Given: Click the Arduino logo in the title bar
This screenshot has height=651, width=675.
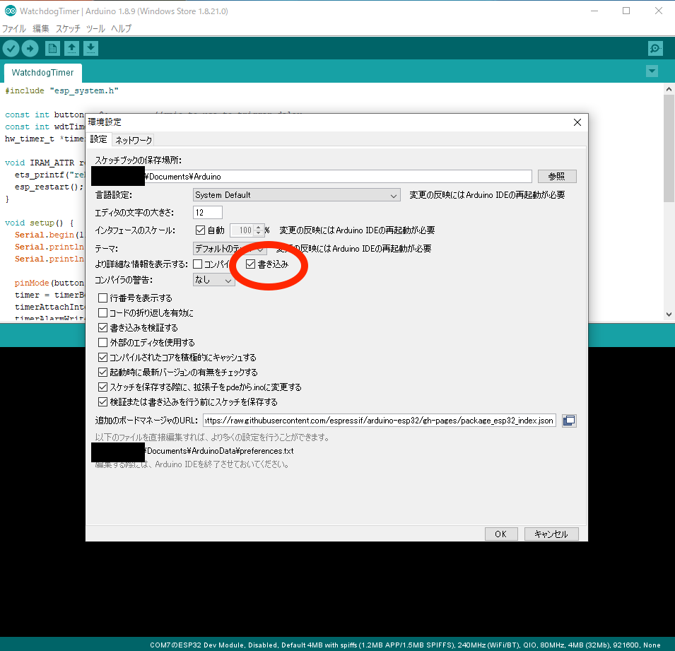Looking at the screenshot, I should [11, 11].
